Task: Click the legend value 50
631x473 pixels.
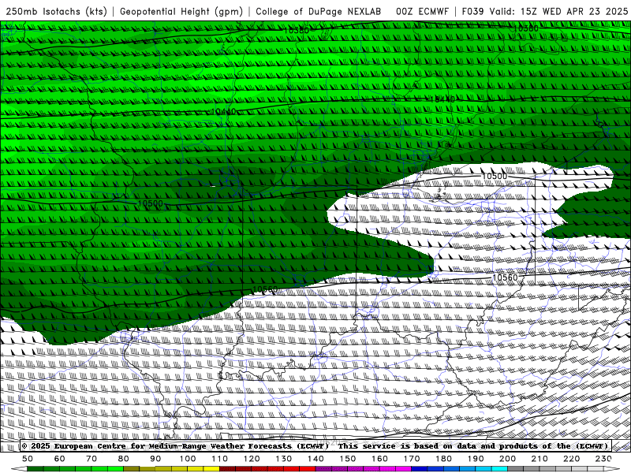Action: coord(28,459)
